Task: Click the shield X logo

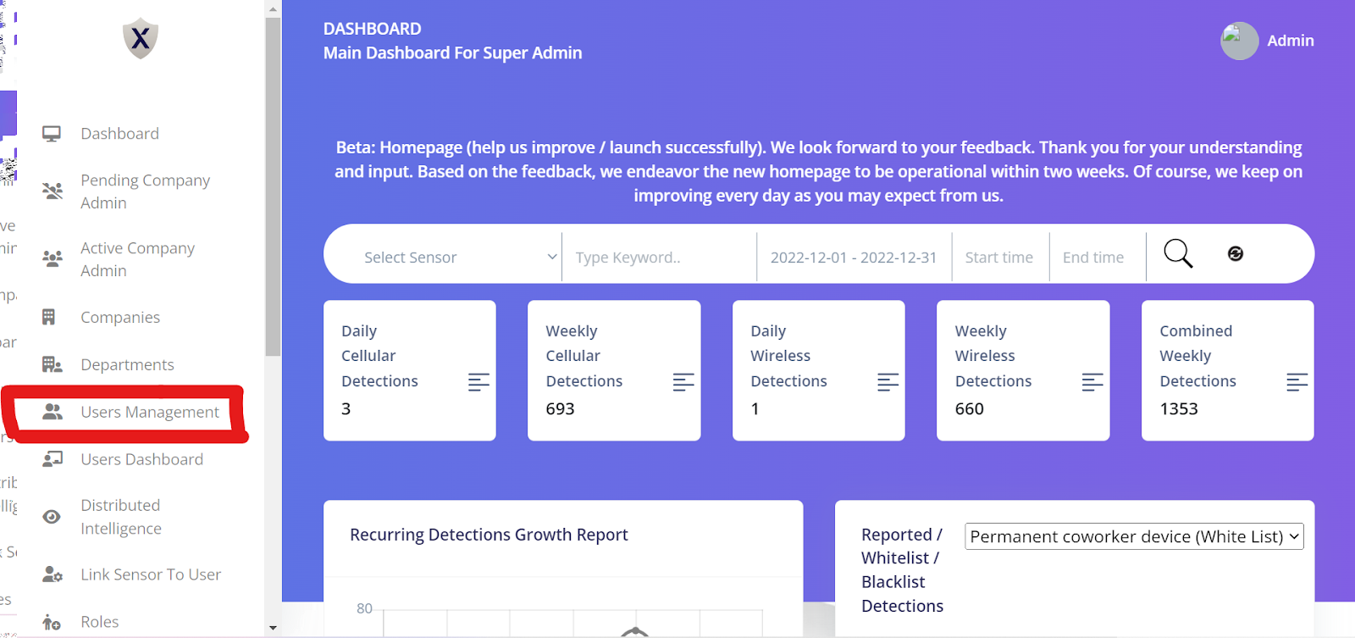Action: click(x=141, y=39)
